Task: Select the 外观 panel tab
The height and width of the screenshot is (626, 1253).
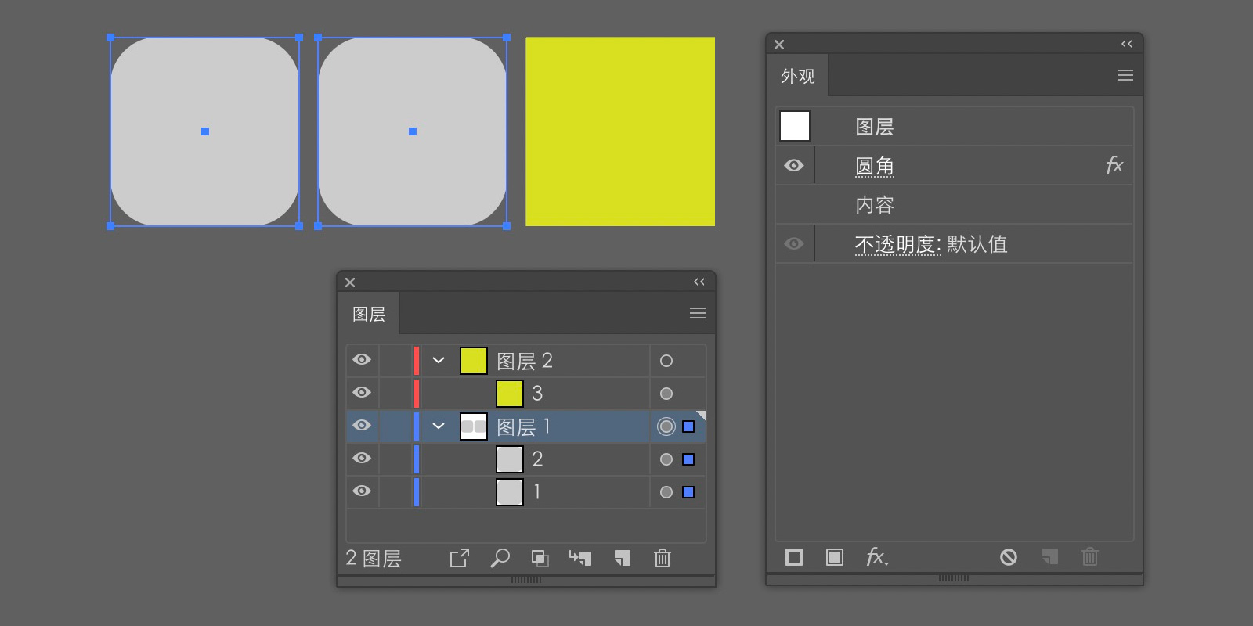Action: coord(798,76)
